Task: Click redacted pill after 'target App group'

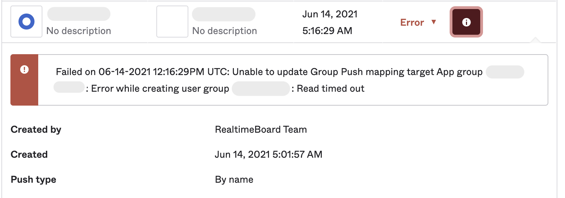Action: point(505,72)
